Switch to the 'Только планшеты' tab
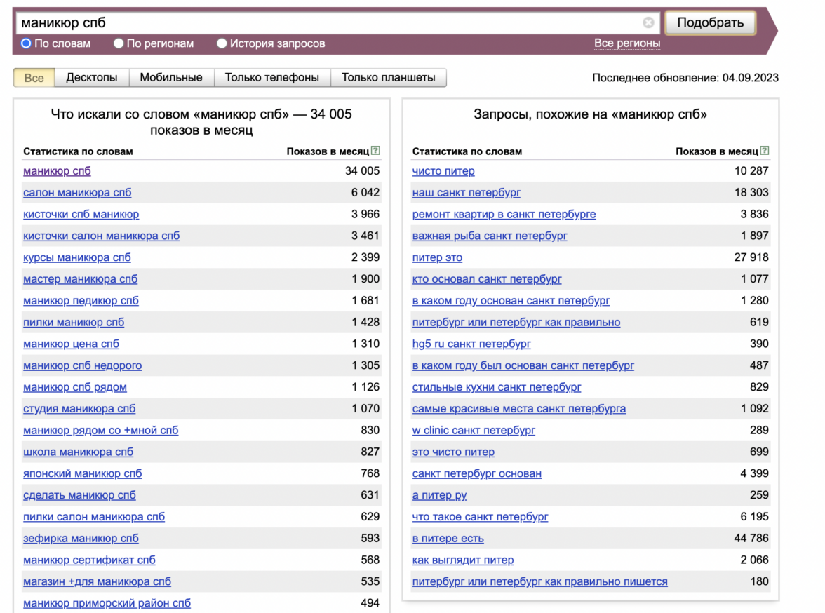The width and height of the screenshot is (825, 613). point(388,78)
